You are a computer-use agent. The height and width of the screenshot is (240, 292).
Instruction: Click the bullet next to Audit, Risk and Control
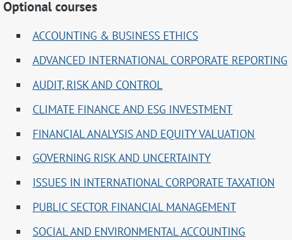tap(18, 85)
